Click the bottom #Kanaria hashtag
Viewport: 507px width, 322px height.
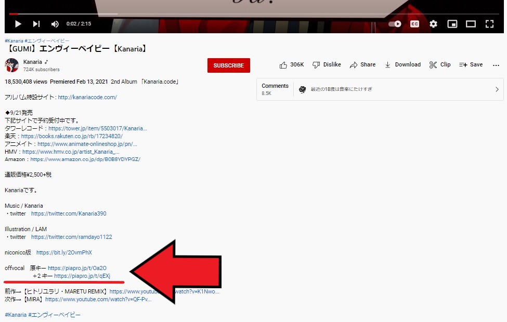pyautogui.click(x=16, y=315)
